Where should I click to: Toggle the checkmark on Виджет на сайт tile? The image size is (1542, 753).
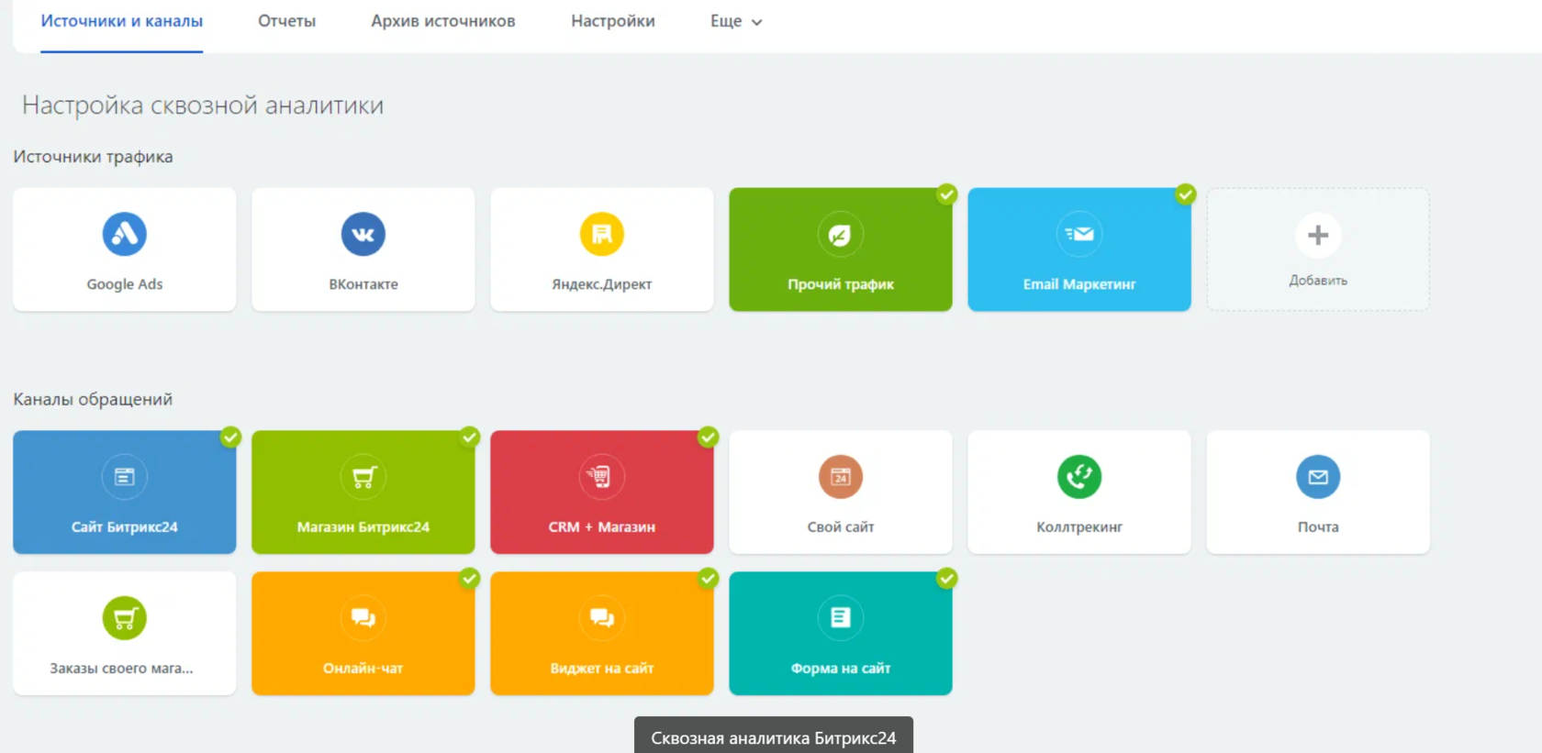pos(709,579)
